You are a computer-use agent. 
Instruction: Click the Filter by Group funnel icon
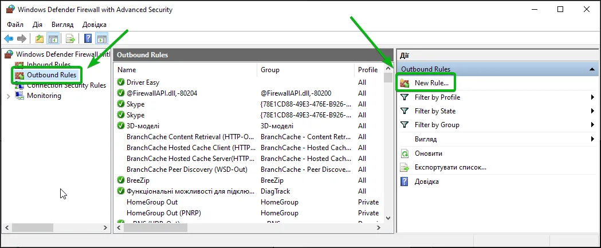(x=404, y=125)
